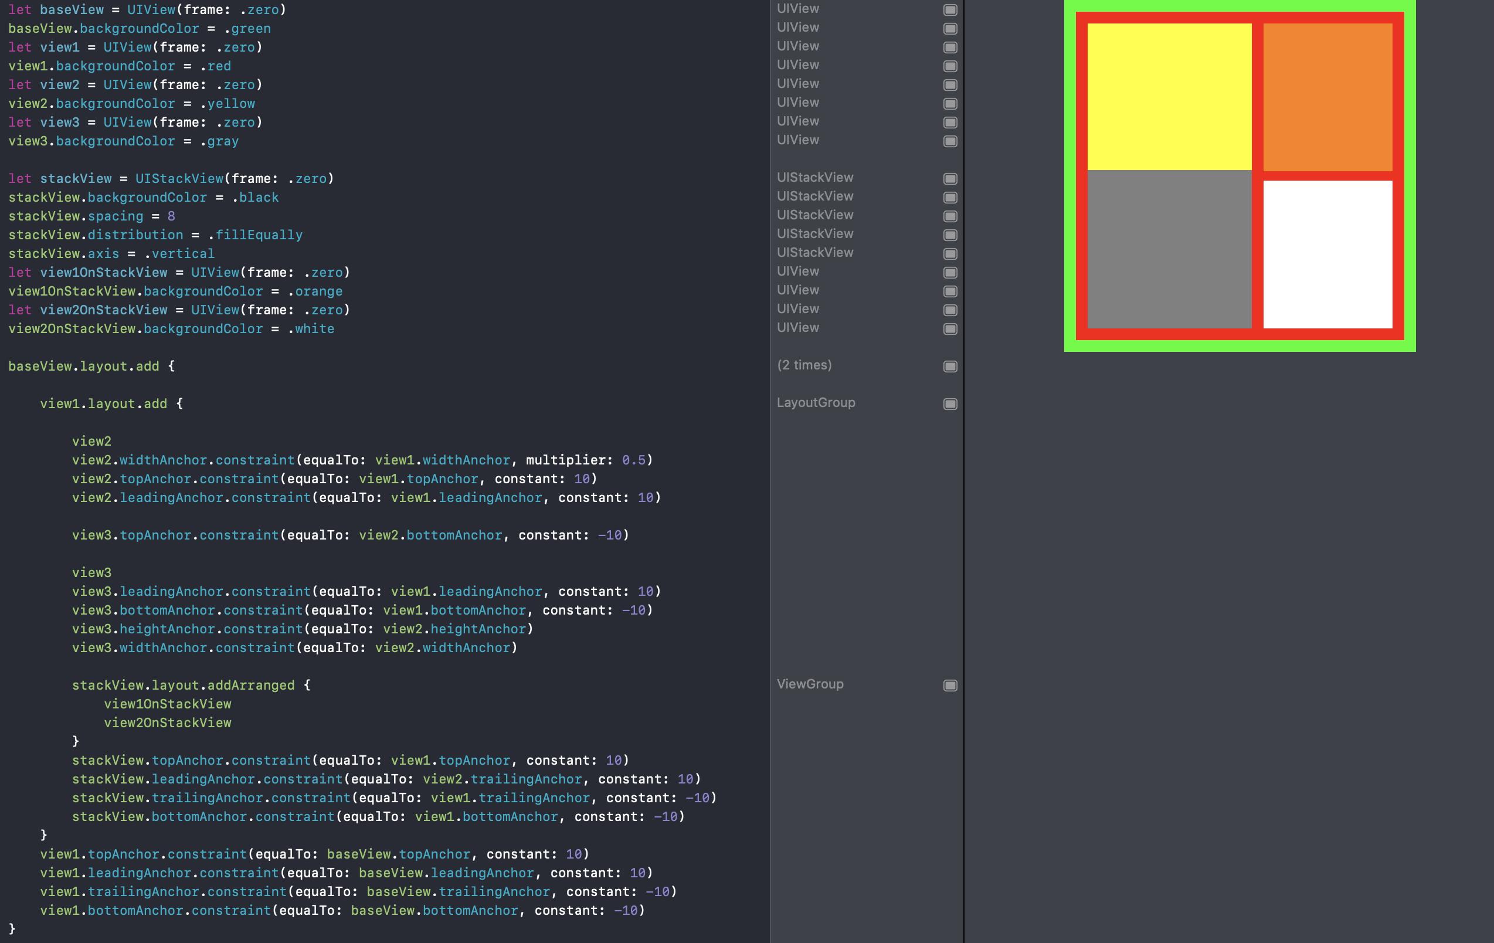Click the result button for the sixth UIView

coord(949,103)
